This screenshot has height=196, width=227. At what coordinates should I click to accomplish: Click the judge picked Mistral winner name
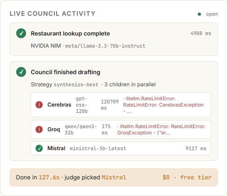[x=114, y=178]
